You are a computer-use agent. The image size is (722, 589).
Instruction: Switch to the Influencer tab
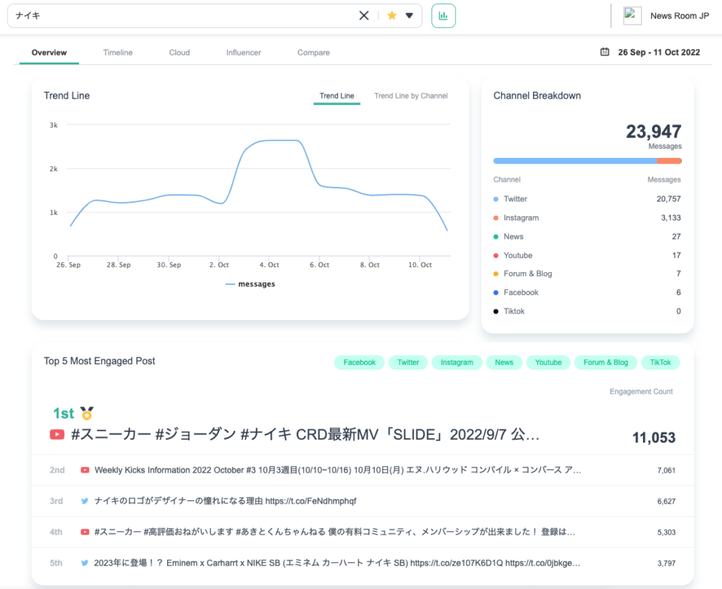coord(243,52)
